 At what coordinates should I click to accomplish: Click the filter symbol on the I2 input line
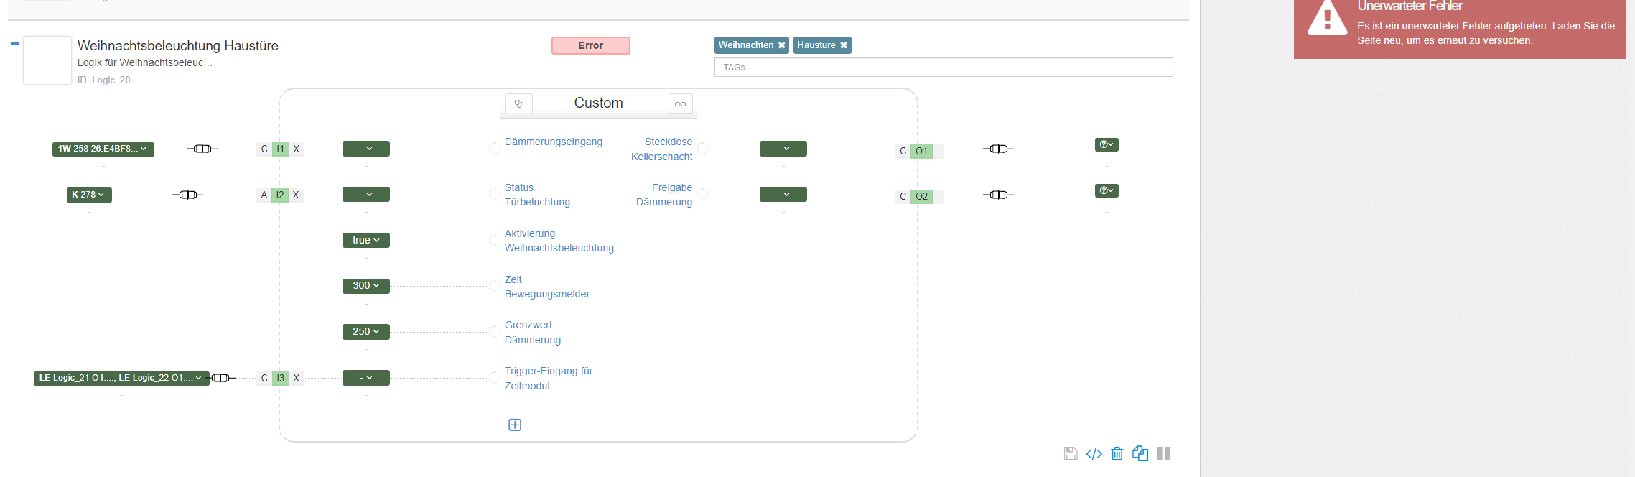188,195
